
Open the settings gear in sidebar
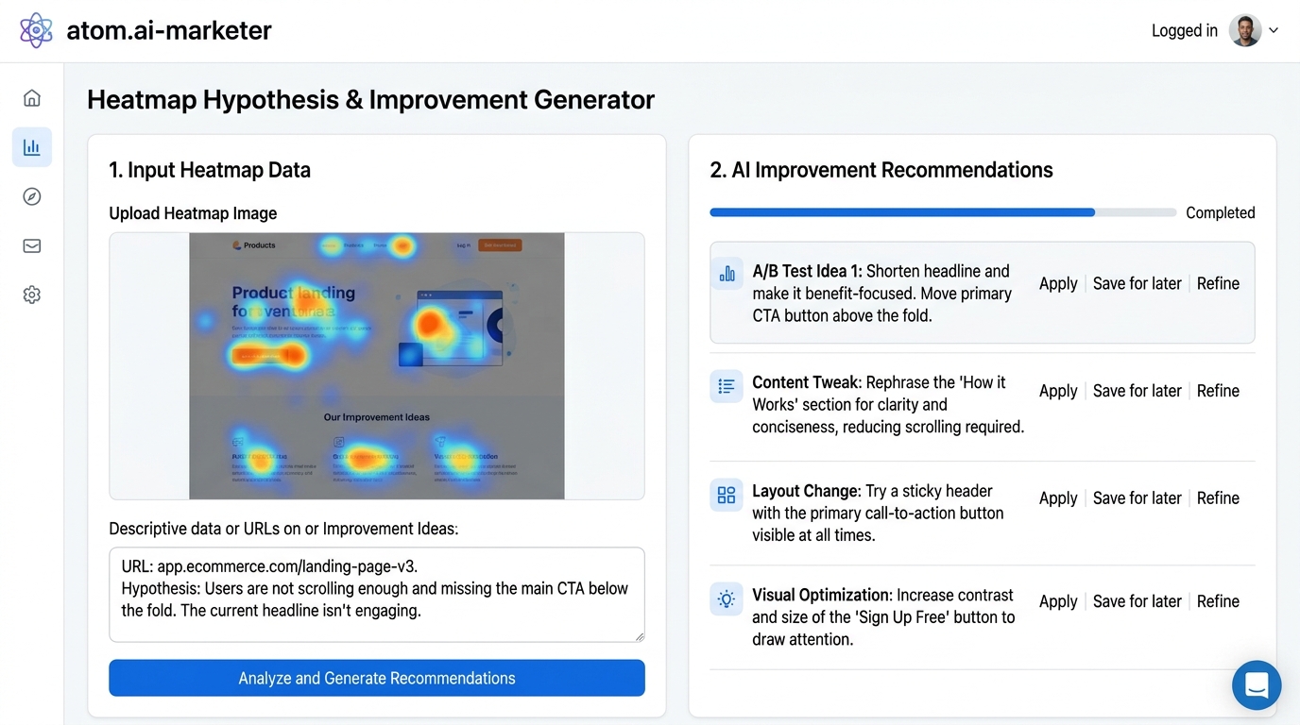click(x=32, y=295)
